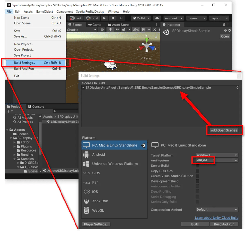Open the GameObject menu
This screenshot has height=232, width=246.
(44, 12)
